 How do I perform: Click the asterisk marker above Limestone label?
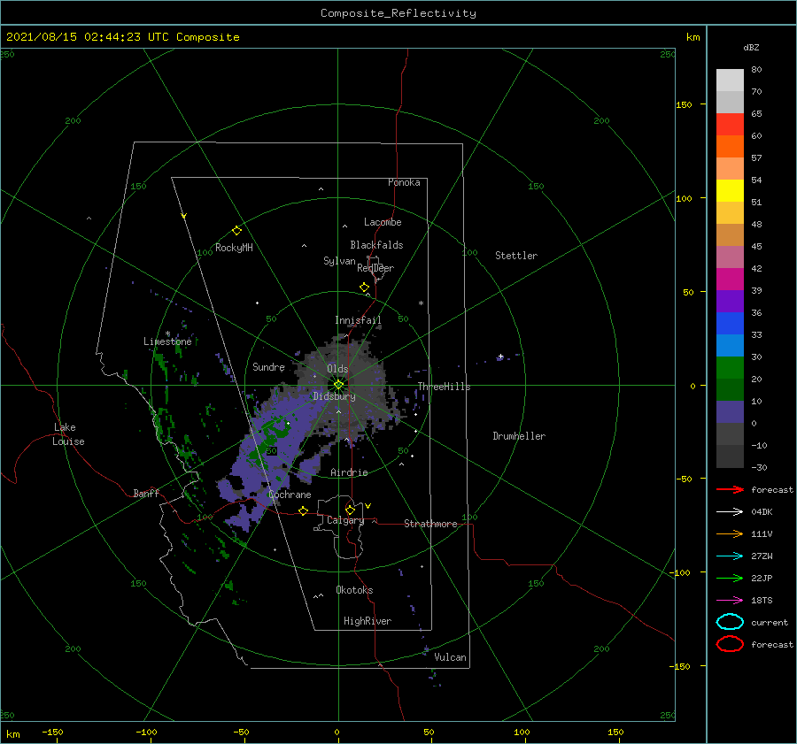(167, 334)
